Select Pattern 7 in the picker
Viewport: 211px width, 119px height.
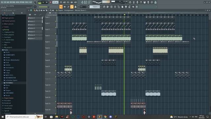point(35,39)
